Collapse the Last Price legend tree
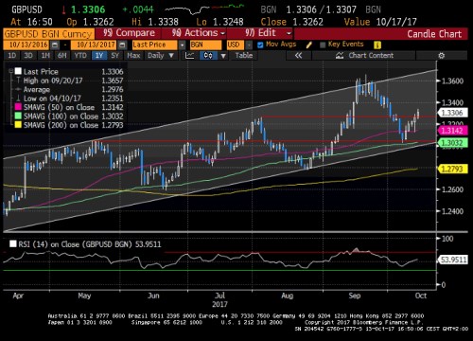 10,71
